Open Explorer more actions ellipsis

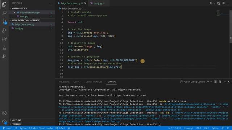(51, 3)
